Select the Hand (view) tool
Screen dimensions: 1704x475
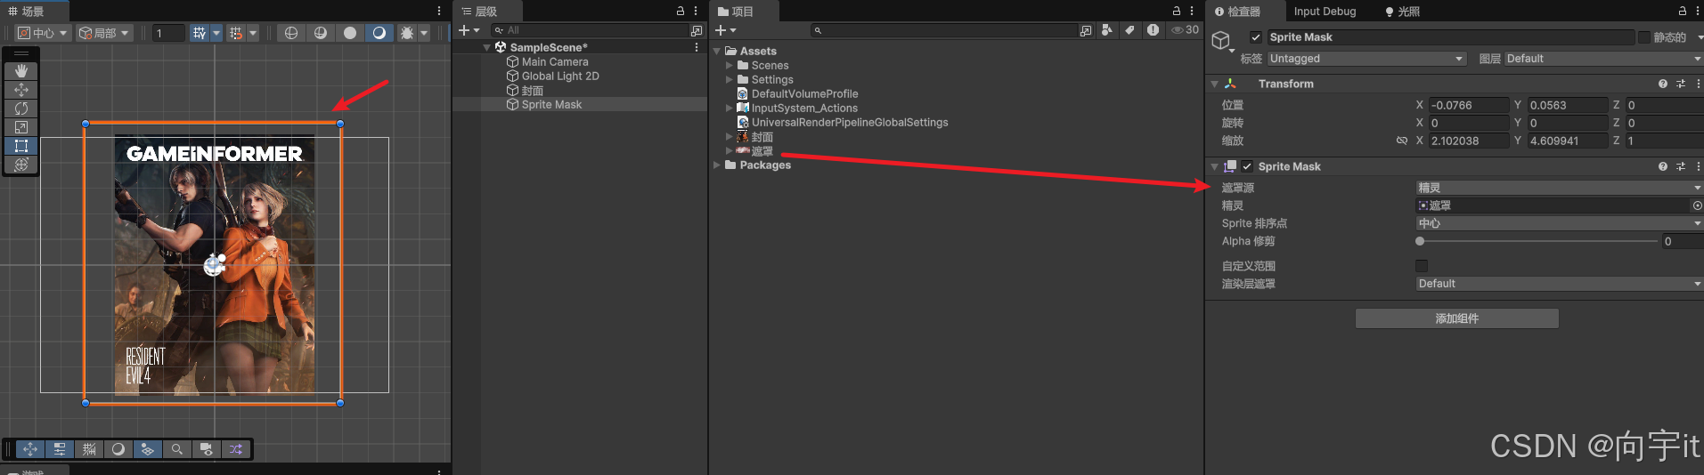point(21,70)
